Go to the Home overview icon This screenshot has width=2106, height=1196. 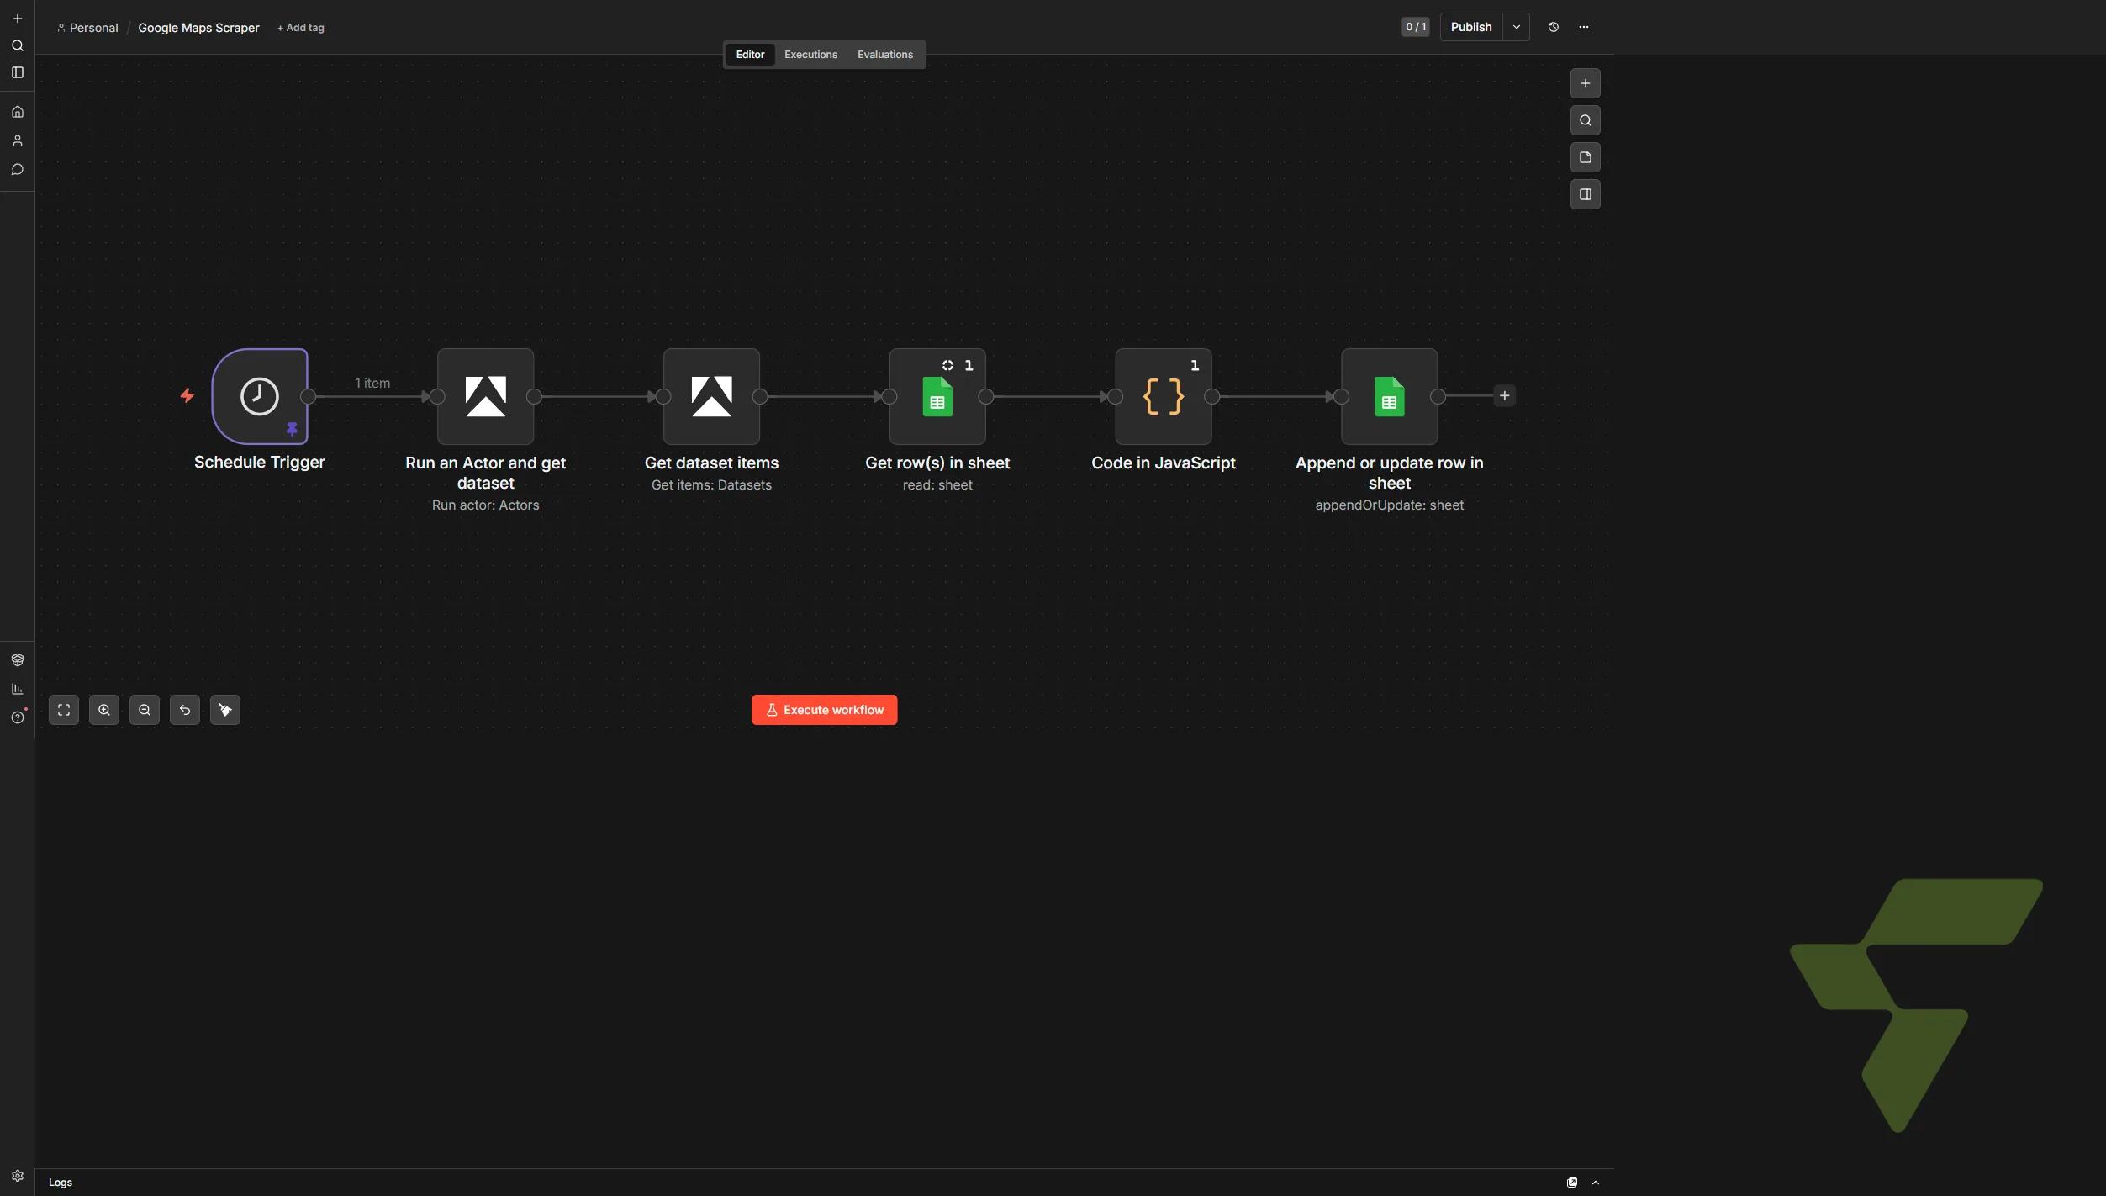[17, 112]
